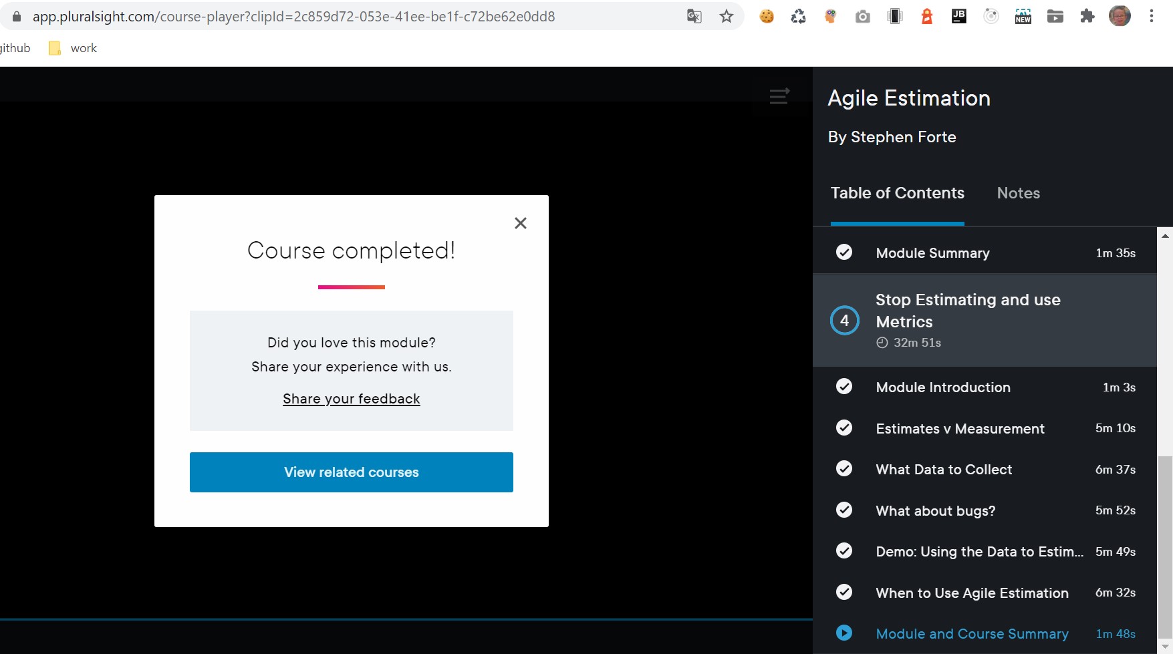Click the scroll up arrow of the contents list

(x=1166, y=236)
